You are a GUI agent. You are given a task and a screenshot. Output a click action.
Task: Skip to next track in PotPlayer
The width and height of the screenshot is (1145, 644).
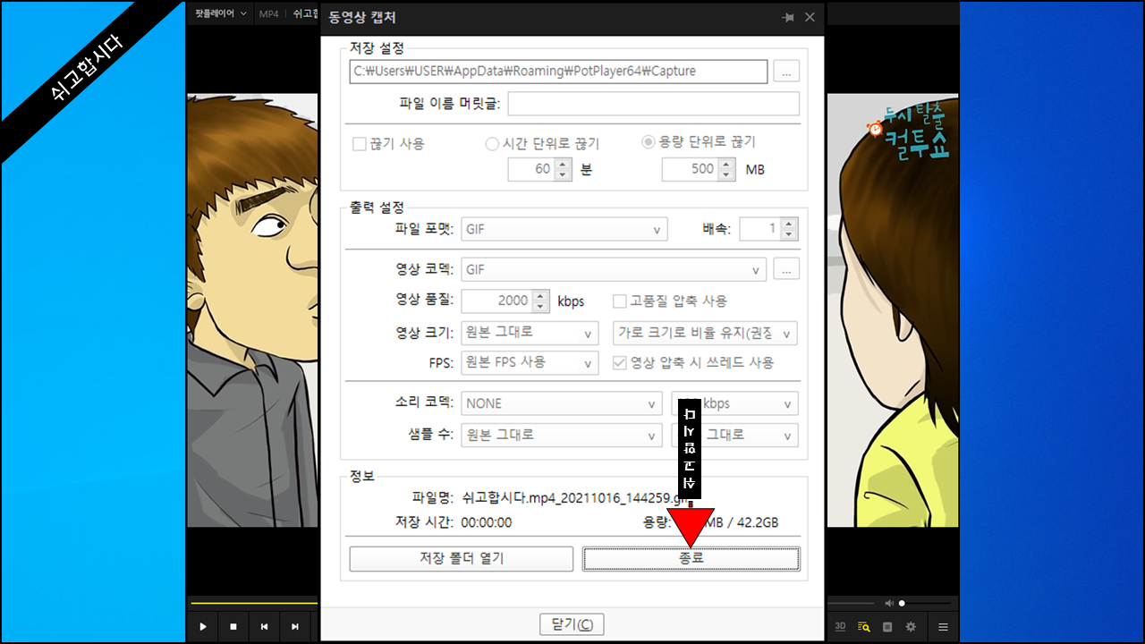click(x=293, y=627)
